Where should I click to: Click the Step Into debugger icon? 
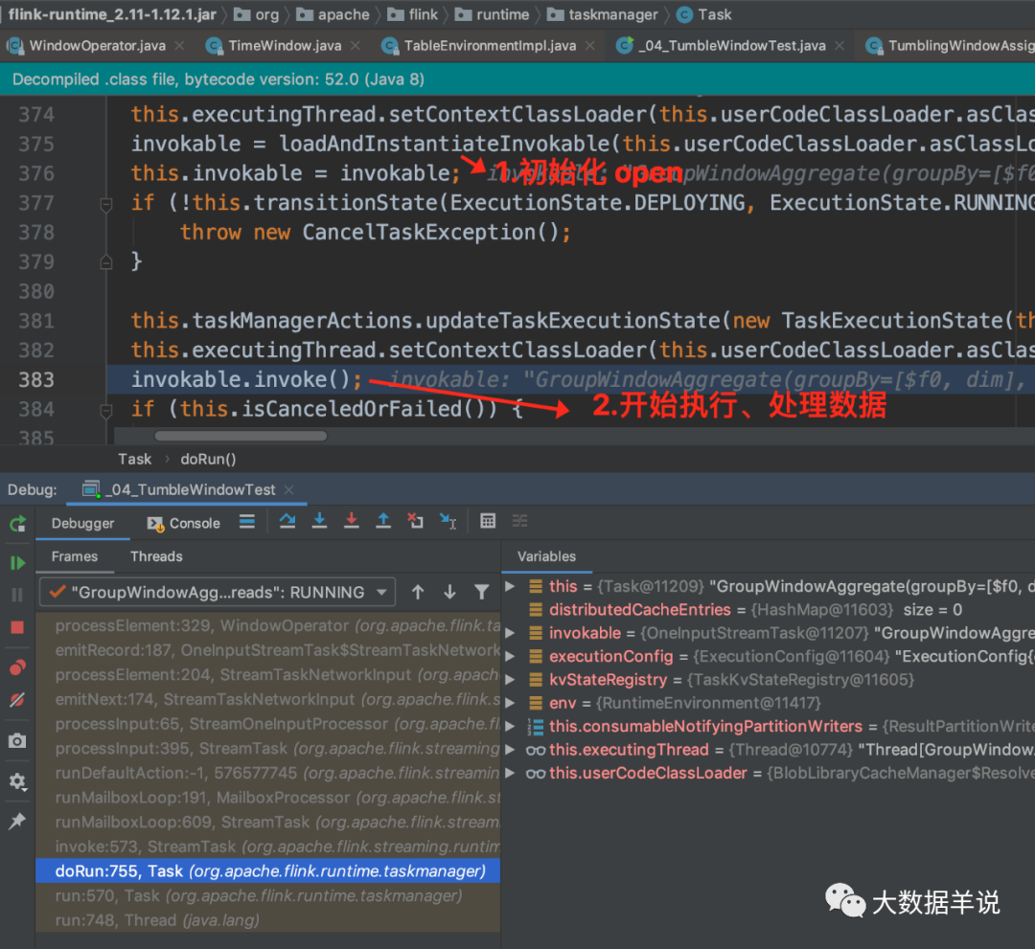319,520
